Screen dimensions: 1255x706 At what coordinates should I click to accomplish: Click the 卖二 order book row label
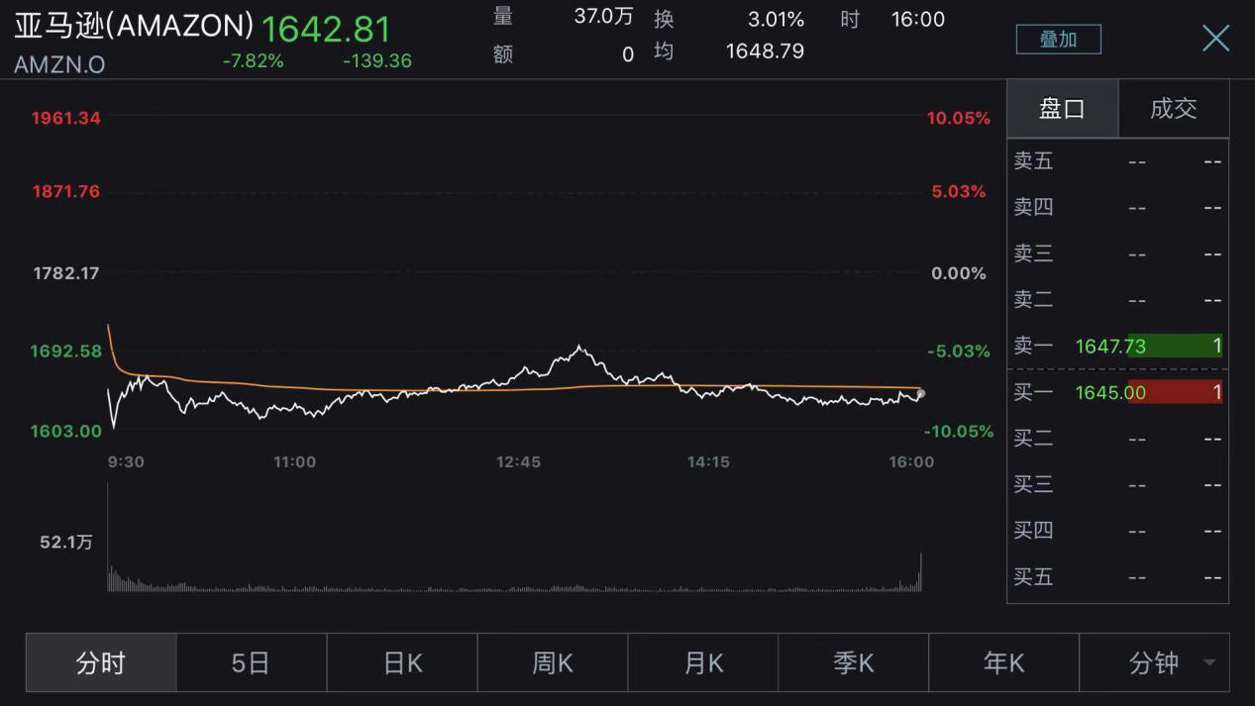pyautogui.click(x=1033, y=299)
